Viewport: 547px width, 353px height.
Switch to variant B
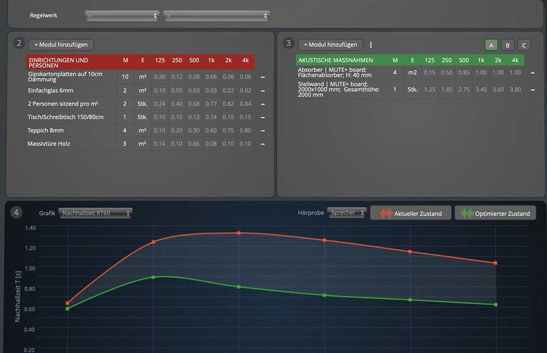508,45
